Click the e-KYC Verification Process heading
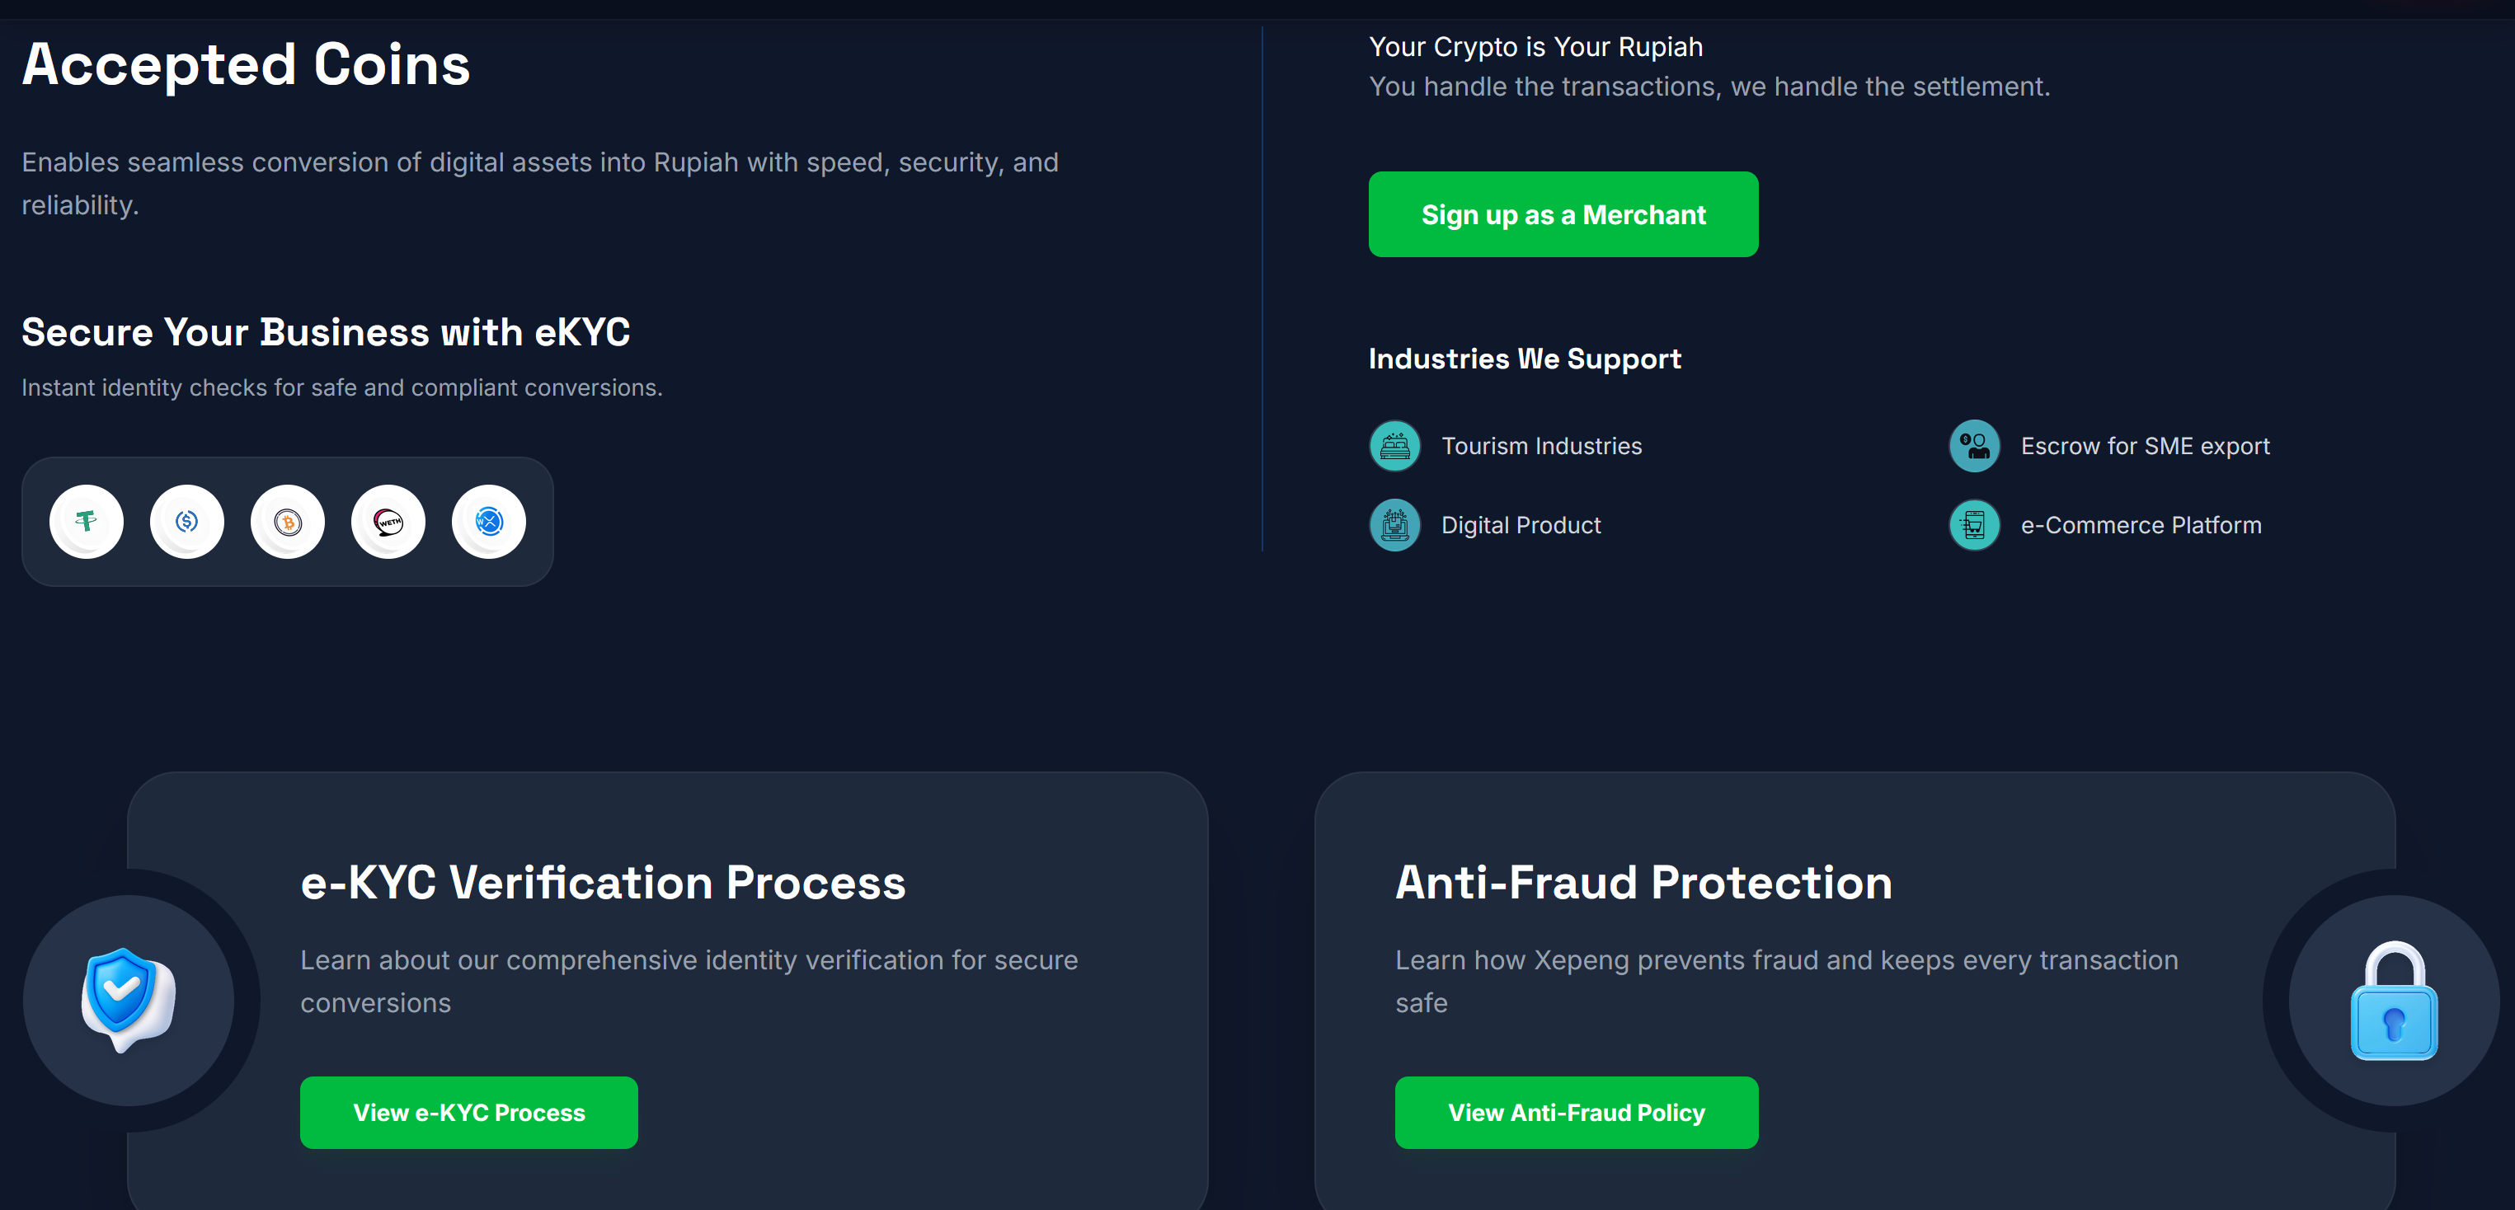 [603, 882]
